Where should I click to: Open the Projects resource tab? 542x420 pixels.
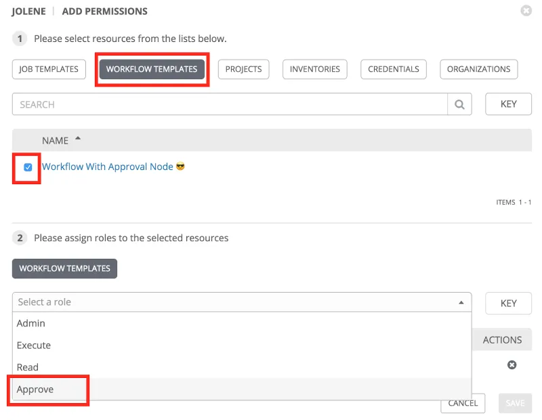point(243,69)
